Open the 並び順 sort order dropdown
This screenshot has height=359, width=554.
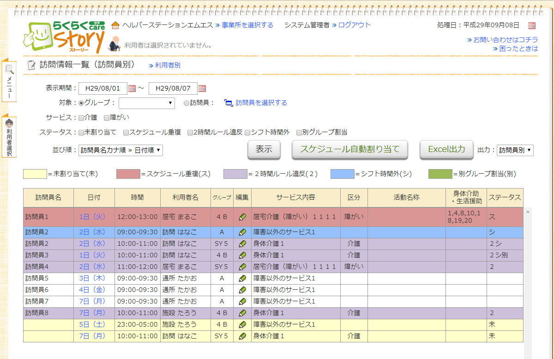pyautogui.click(x=120, y=150)
